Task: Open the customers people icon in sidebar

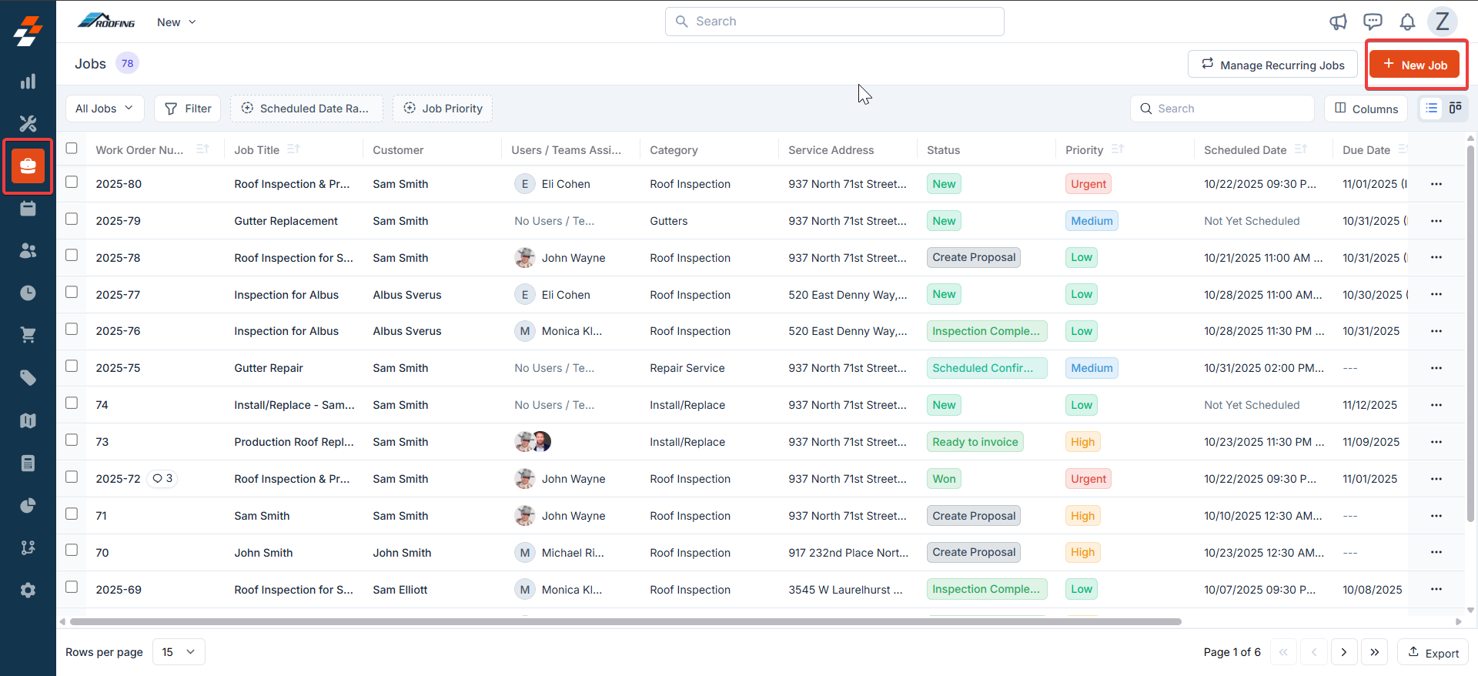Action: [28, 250]
